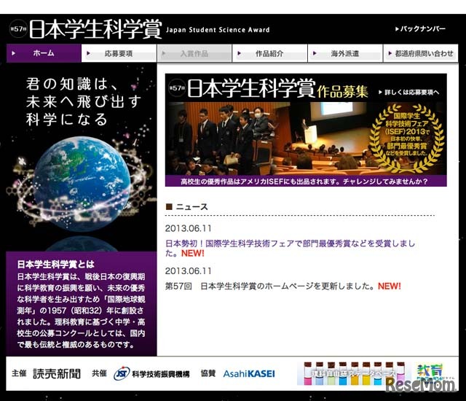Click the 日本学生科学賞とは heading

[x=55, y=264]
